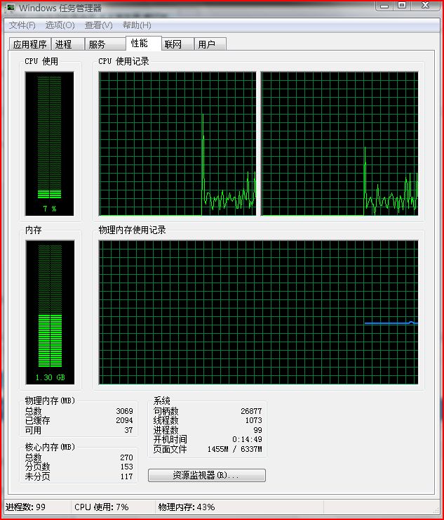Image resolution: width=444 pixels, height=520 pixels.
Task: Switch to the 联网 tab
Action: pos(177,44)
